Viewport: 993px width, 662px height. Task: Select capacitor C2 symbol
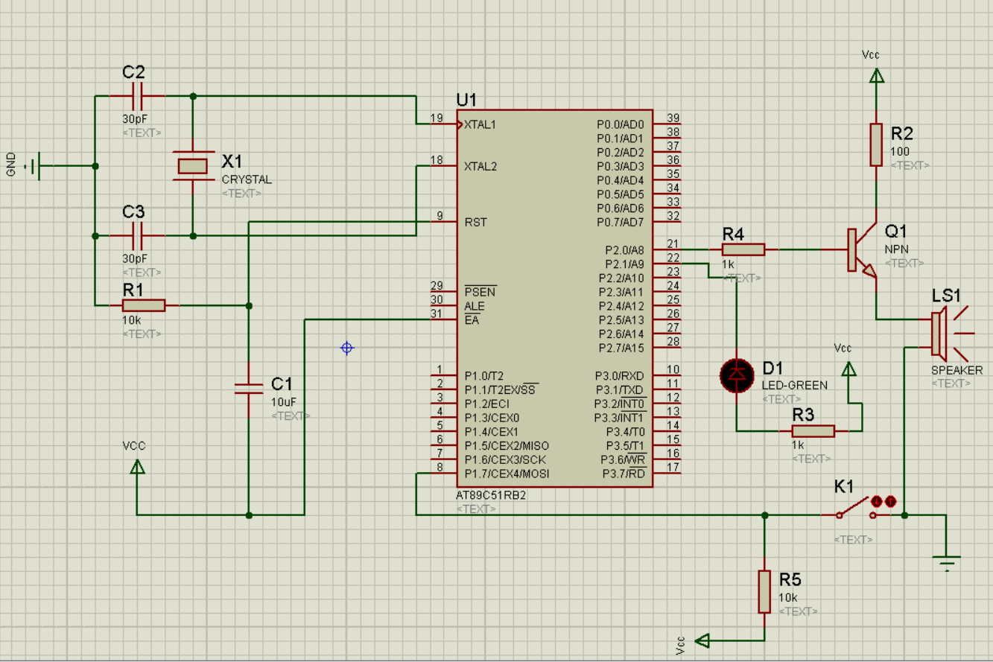pyautogui.click(x=137, y=96)
